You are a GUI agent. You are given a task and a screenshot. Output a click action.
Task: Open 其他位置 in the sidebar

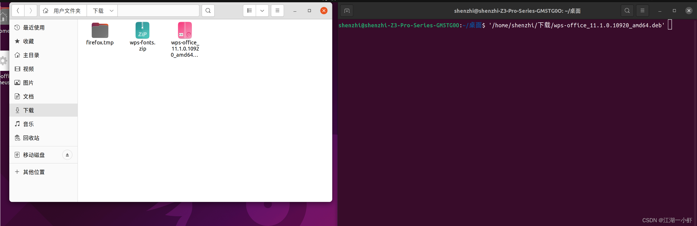pyautogui.click(x=34, y=172)
